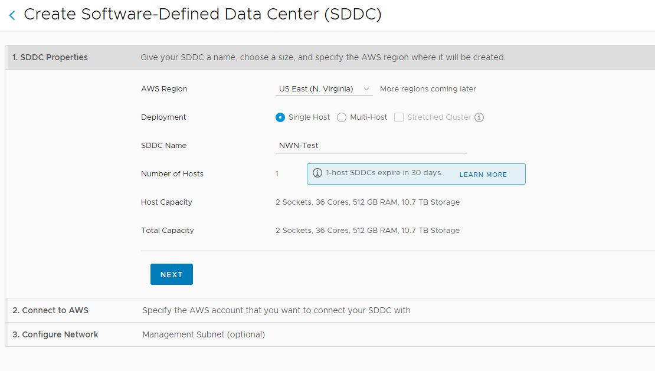Click the AWS Region label
Screen dimensions: 655x371
(164, 89)
